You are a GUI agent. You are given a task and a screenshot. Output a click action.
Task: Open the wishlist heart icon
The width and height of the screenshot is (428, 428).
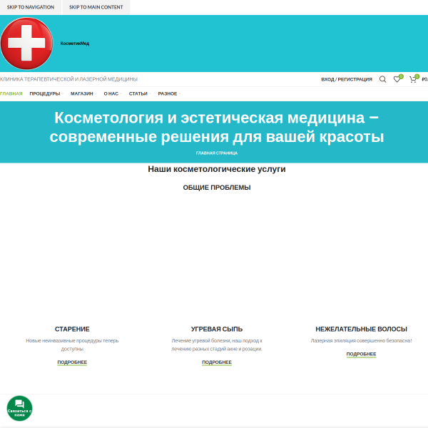(x=397, y=79)
